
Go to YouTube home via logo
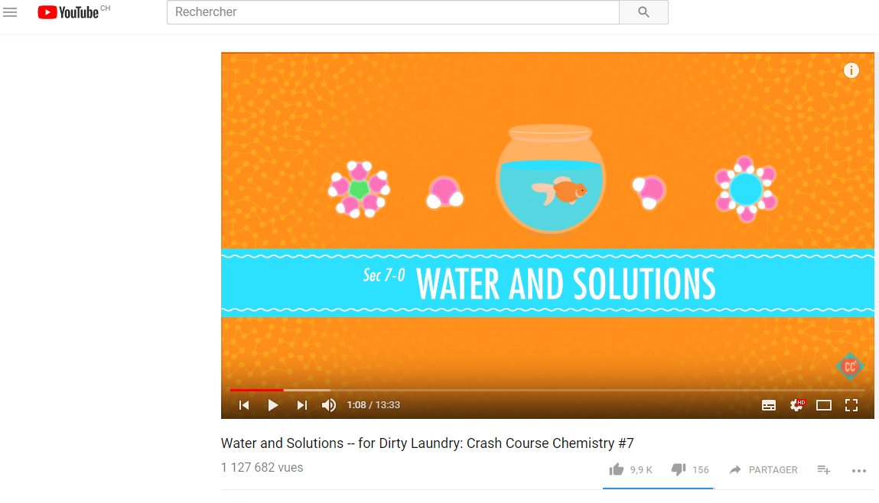point(68,12)
